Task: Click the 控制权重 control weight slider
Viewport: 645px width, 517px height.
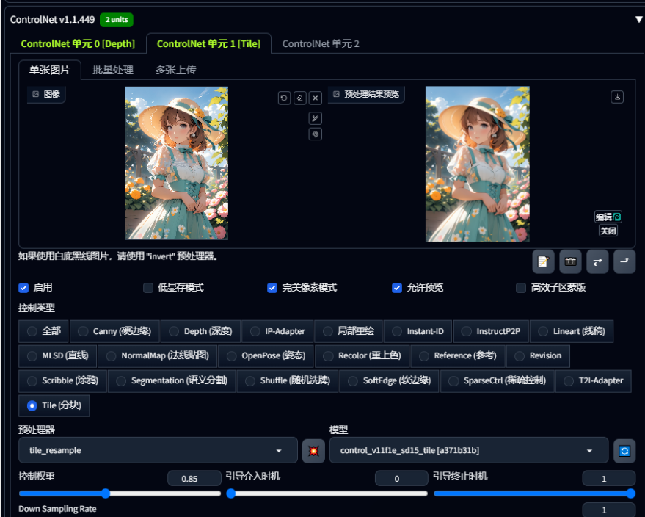Action: (x=120, y=493)
